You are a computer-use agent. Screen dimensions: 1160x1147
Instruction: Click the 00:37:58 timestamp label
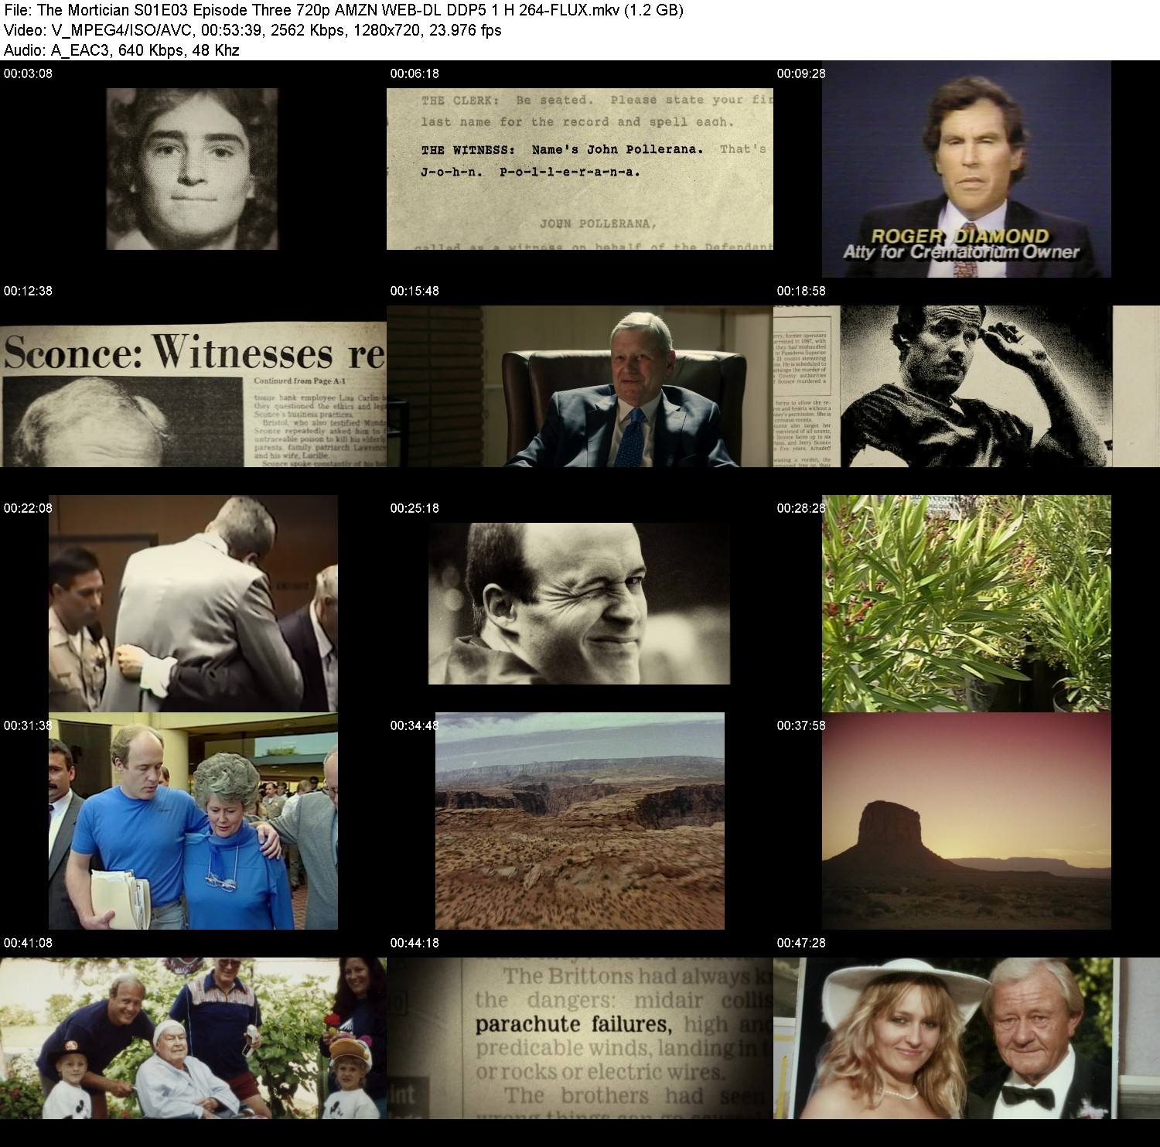(801, 725)
